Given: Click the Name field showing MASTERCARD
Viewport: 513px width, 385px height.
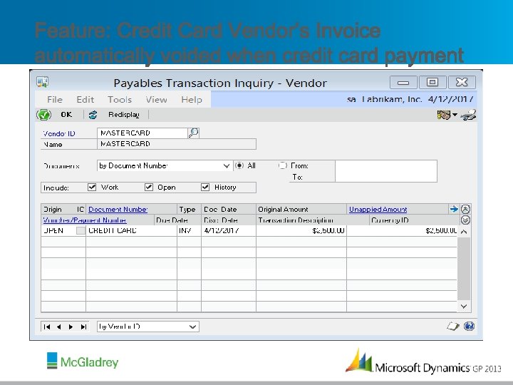Looking at the screenshot, I should pyautogui.click(x=177, y=144).
